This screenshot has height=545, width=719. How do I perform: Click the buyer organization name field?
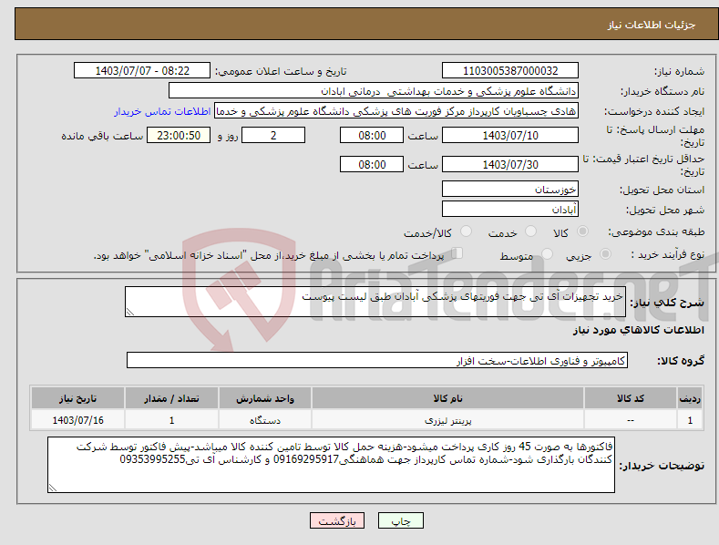pyautogui.click(x=374, y=91)
